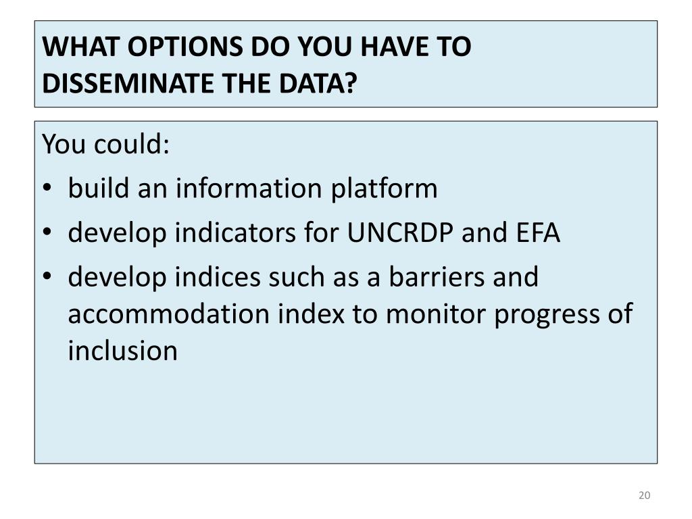Click the 'accommodation index to monitor progress of' line
Viewport: 692px width, 519px height.
(351, 314)
